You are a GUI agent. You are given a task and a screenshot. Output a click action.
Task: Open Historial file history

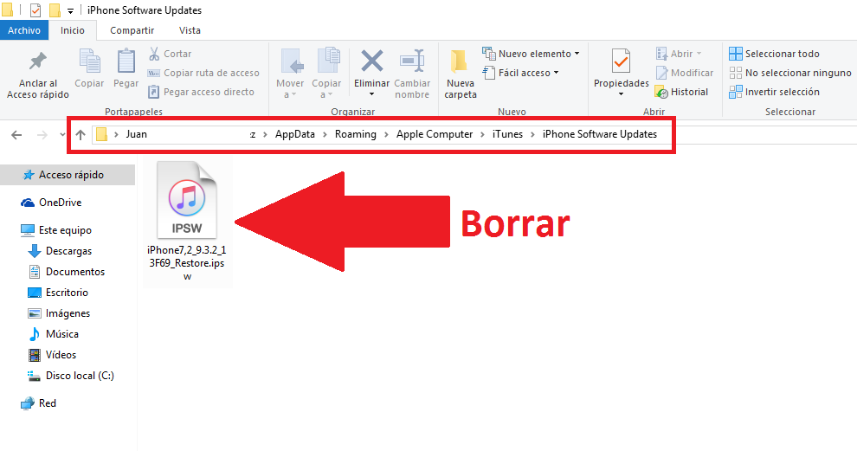681,92
